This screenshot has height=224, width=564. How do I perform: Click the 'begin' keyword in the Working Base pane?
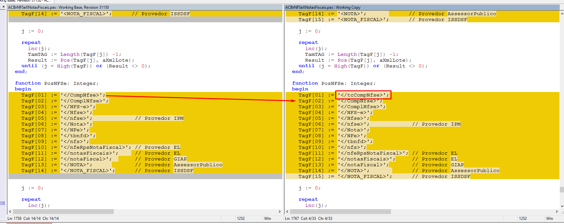[x=23, y=89]
